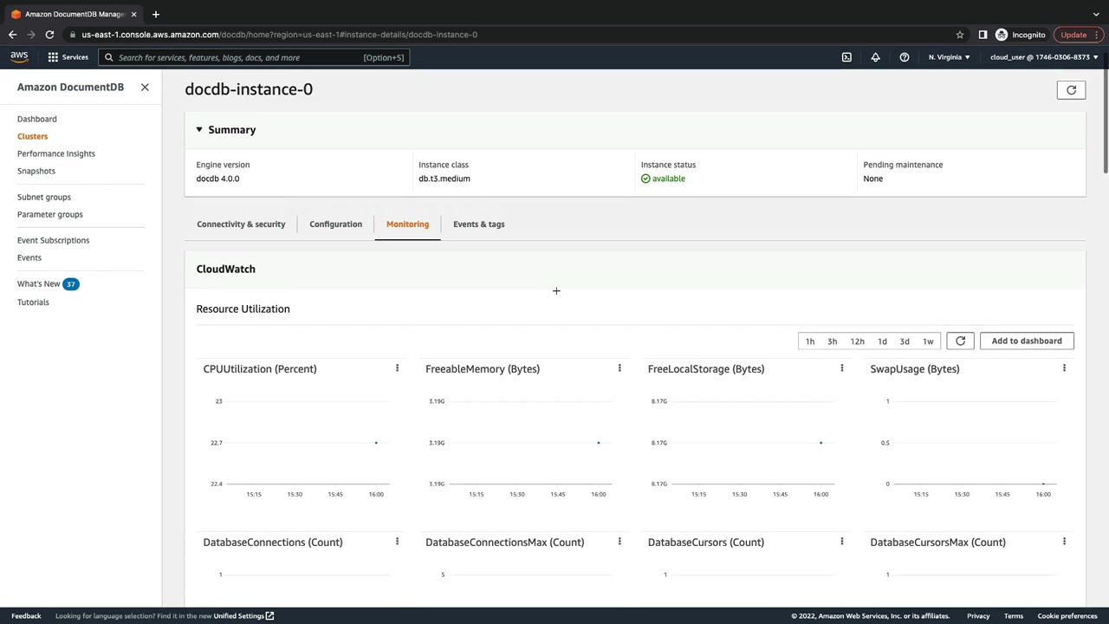Collapse the Summary section
This screenshot has height=624, width=1109.
coord(199,130)
